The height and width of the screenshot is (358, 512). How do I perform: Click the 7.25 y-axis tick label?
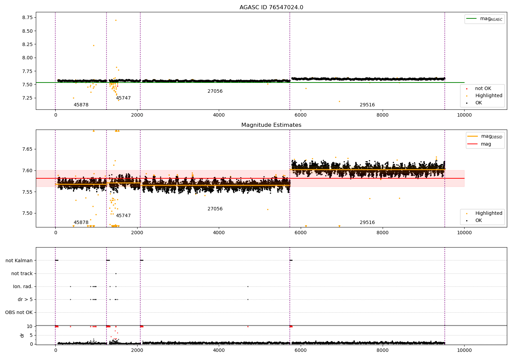[27, 98]
